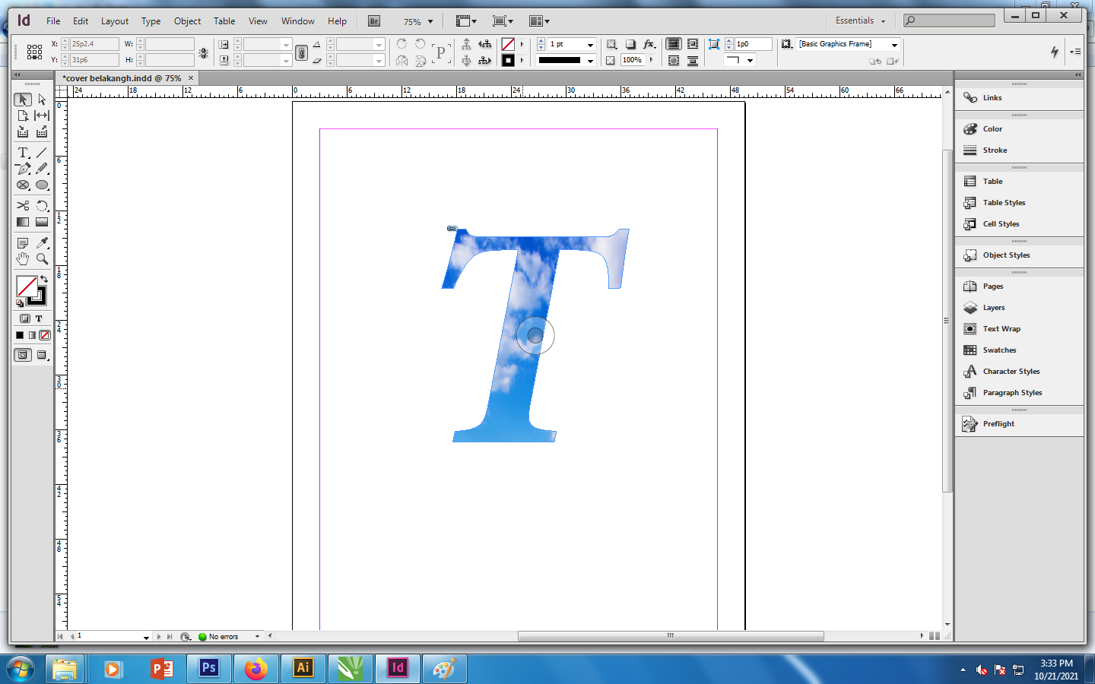Click the Bridge (Br) icon

point(374,21)
